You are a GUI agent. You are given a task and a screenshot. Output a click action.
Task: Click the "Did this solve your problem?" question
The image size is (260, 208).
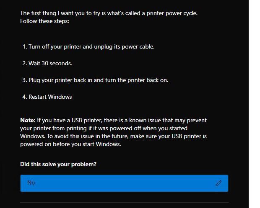(x=58, y=164)
